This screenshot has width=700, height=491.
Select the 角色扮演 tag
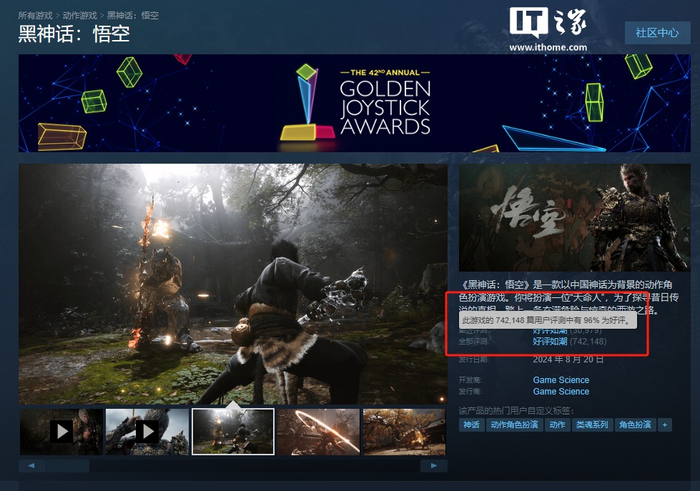635,425
